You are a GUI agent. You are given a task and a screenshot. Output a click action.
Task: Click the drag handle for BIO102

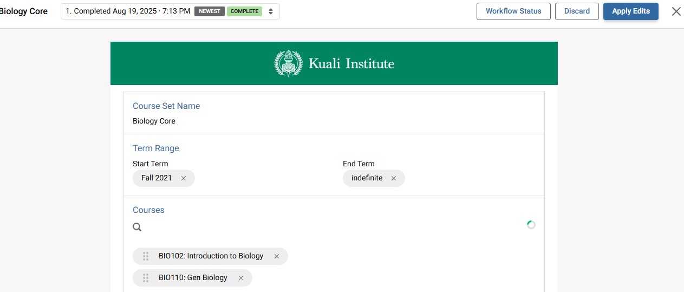point(146,256)
